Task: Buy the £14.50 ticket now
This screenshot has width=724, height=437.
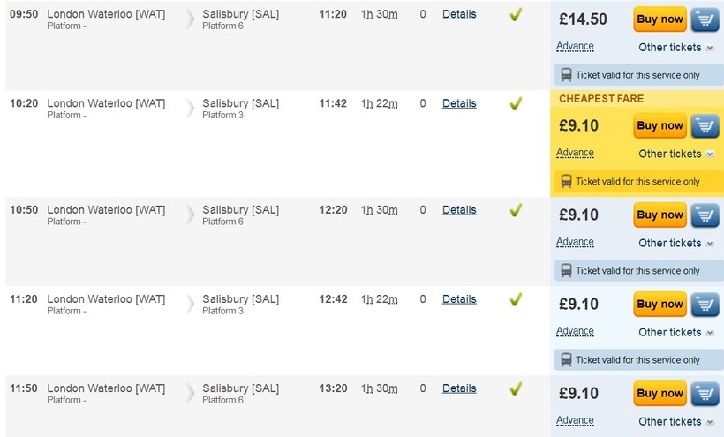Action: pyautogui.click(x=660, y=19)
